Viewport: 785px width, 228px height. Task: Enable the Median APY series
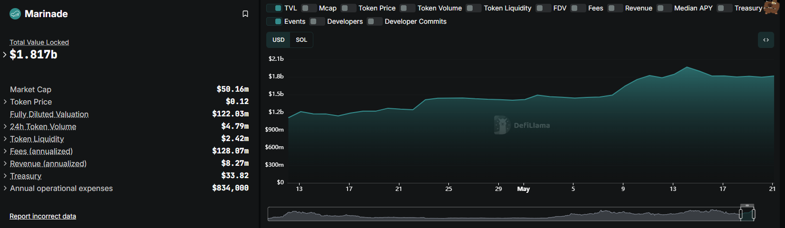click(x=664, y=8)
